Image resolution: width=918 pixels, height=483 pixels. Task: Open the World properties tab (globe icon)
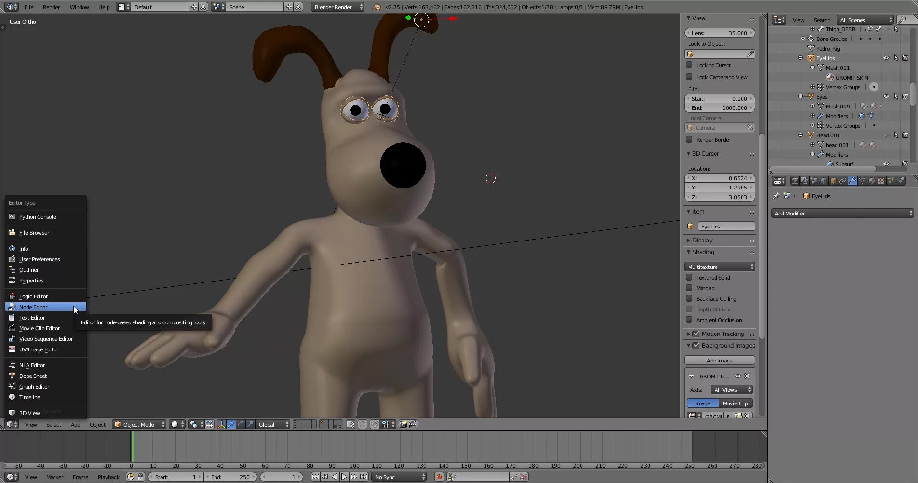coord(823,181)
